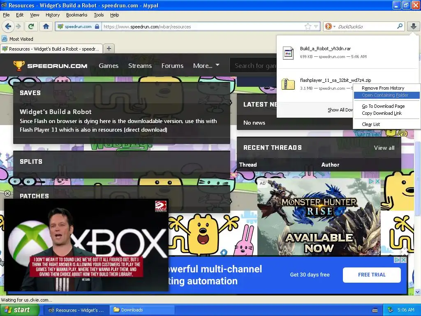The image size is (421, 316).
Task: Open the browser home page icon
Action: coord(46,26)
